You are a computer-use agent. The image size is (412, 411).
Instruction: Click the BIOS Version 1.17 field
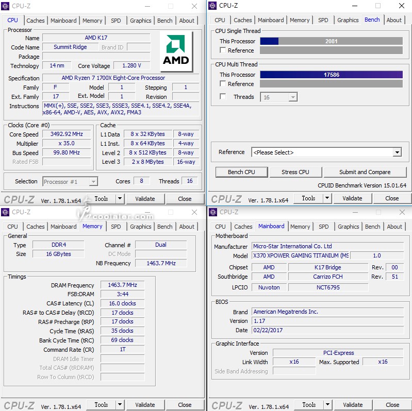(327, 321)
